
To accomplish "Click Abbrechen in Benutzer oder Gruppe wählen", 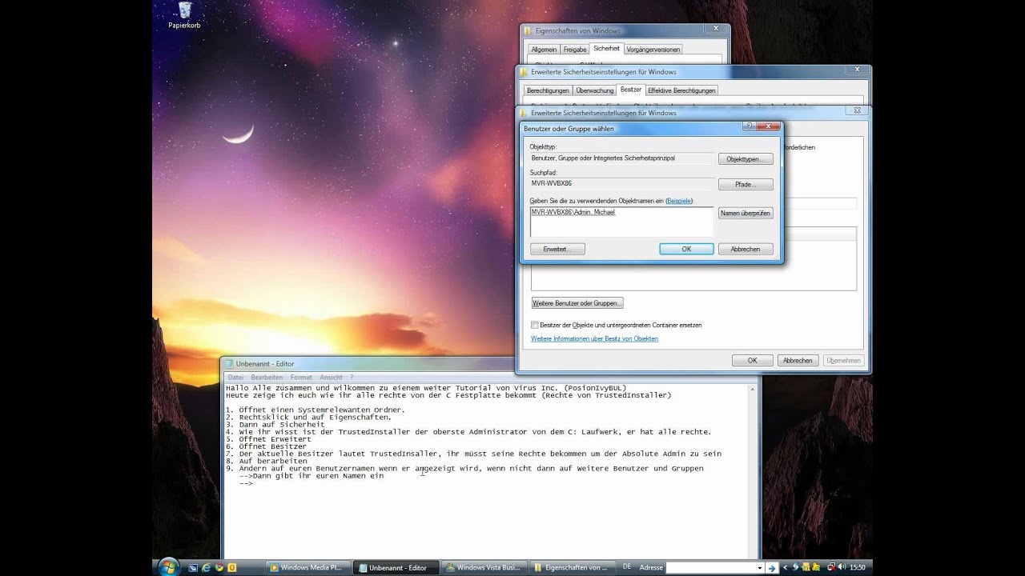I will click(x=746, y=250).
